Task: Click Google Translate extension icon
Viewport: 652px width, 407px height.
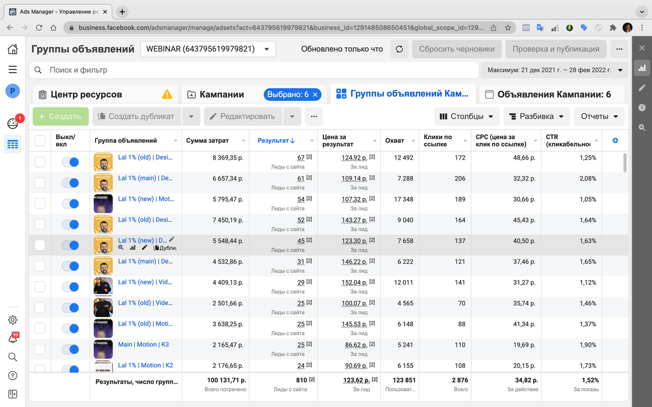Action: click(x=540, y=28)
